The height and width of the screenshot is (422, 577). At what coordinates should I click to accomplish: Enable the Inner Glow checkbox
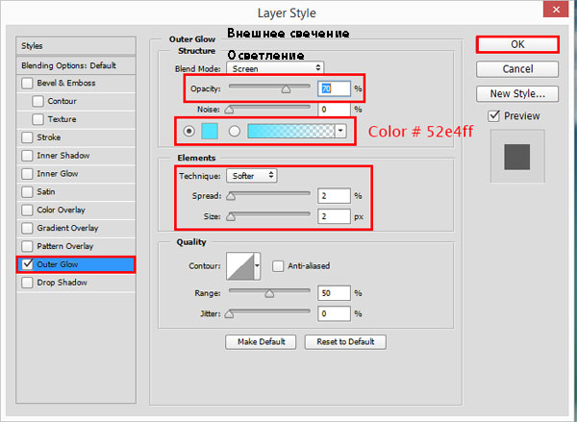click(27, 174)
